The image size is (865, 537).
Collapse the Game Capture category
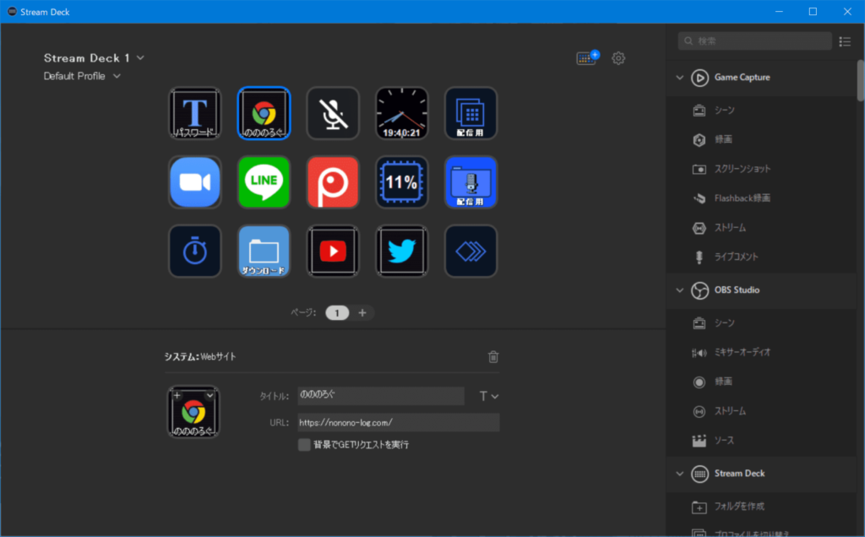pos(680,77)
